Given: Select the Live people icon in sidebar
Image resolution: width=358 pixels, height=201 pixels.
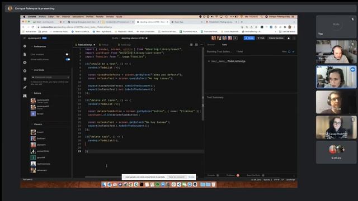Looking at the screenshot, I should tap(25, 96).
